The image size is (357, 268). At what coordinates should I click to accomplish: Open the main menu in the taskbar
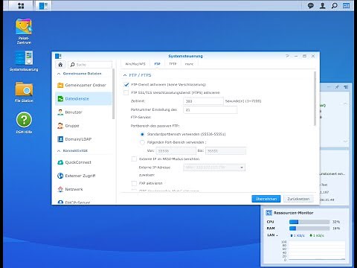tap(21, 5)
